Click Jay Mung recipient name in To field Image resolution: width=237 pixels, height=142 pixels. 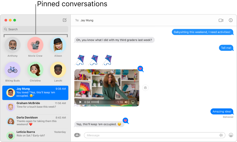pos(87,20)
